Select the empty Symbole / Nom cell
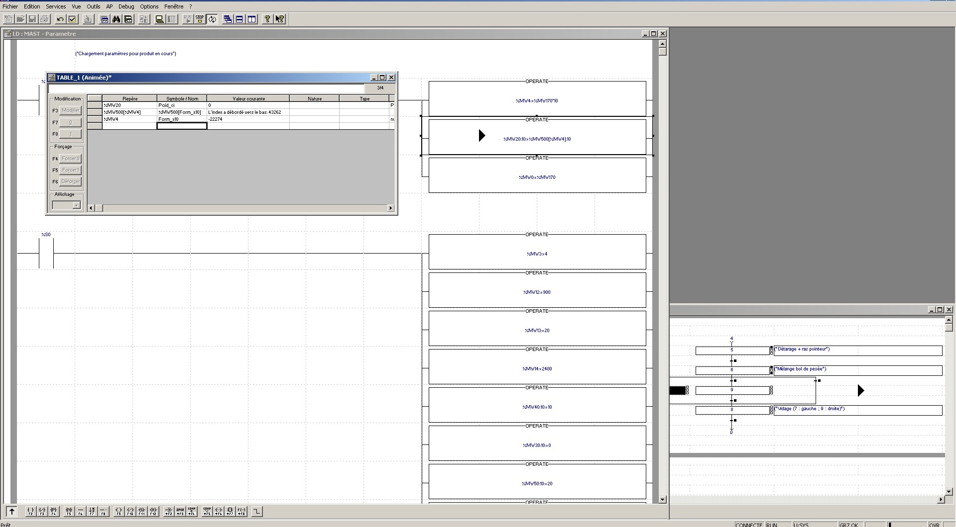The width and height of the screenshot is (956, 527). click(x=182, y=126)
